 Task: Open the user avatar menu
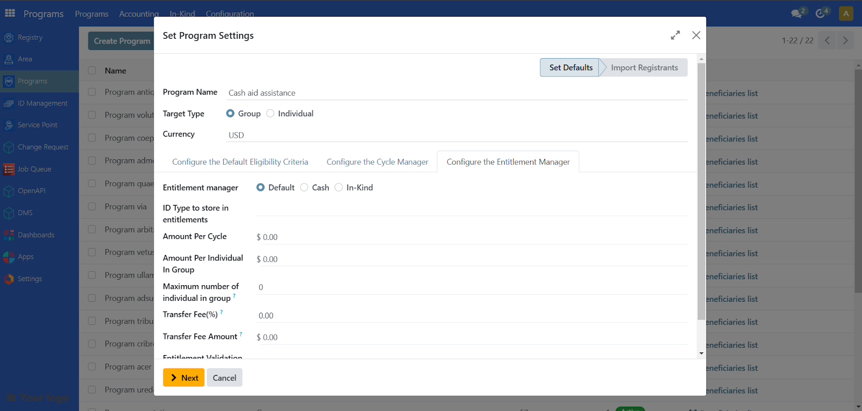(x=846, y=13)
